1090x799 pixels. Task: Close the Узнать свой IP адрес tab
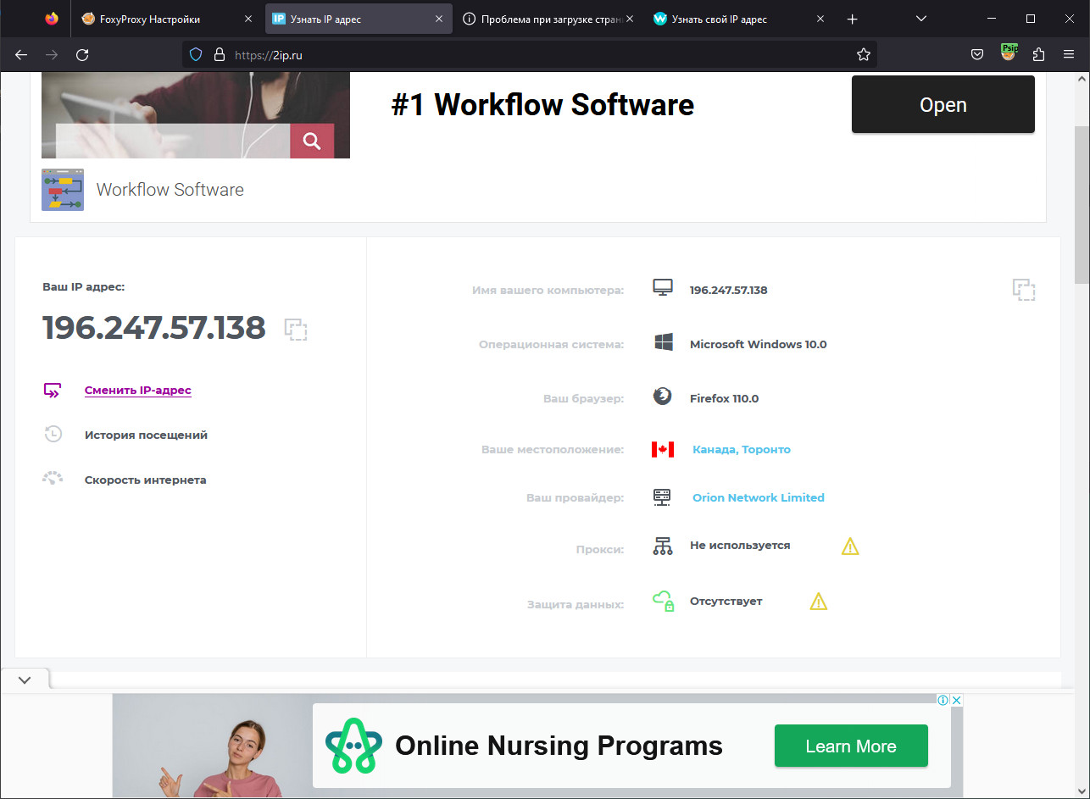[x=820, y=19]
